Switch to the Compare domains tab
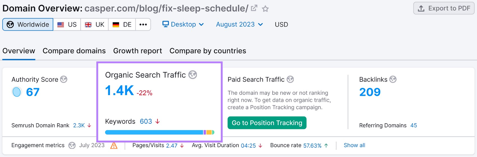The width and height of the screenshot is (477, 157). (74, 51)
